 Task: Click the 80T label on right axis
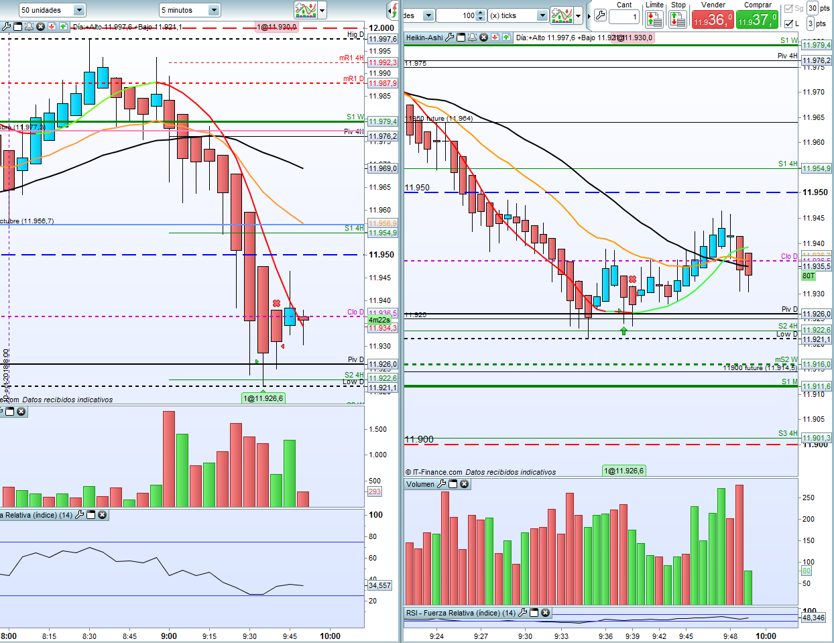click(809, 276)
